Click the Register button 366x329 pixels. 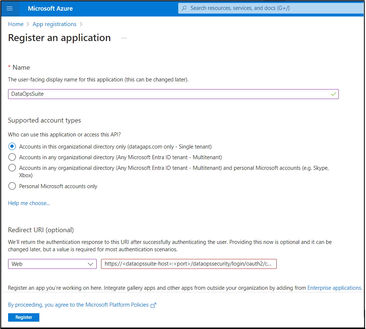(x=24, y=317)
